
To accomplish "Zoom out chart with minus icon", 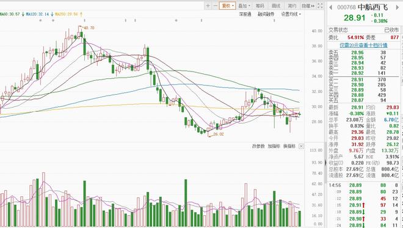I will click(216, 6).
